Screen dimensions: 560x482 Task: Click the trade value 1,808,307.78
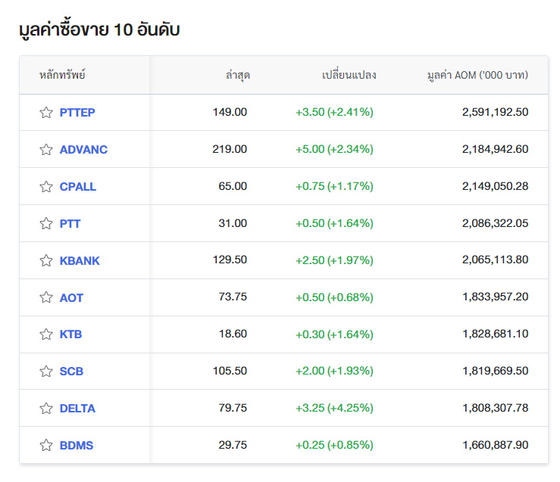(x=496, y=408)
